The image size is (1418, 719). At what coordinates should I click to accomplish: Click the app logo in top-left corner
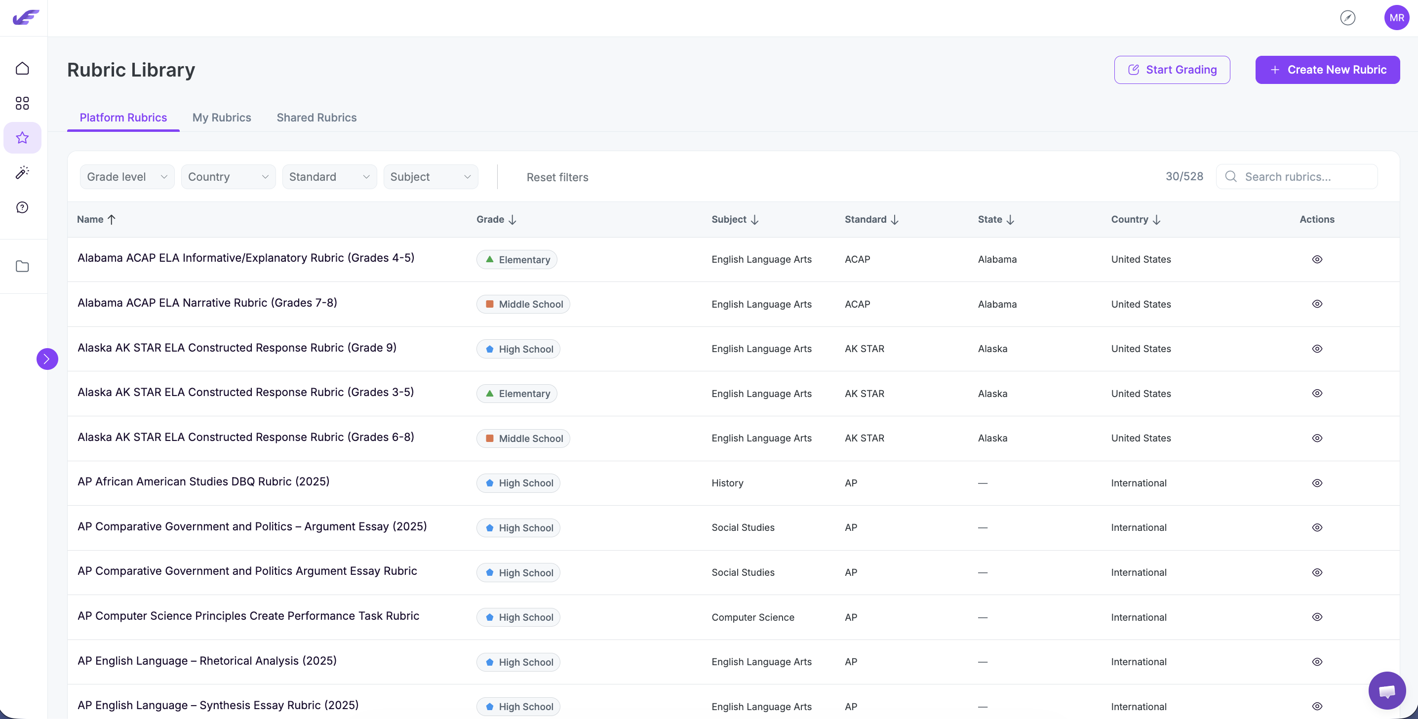coord(26,17)
